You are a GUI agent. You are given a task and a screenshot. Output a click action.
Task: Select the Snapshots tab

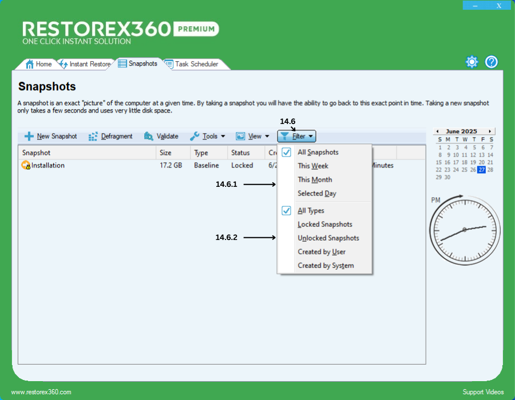[x=138, y=63]
